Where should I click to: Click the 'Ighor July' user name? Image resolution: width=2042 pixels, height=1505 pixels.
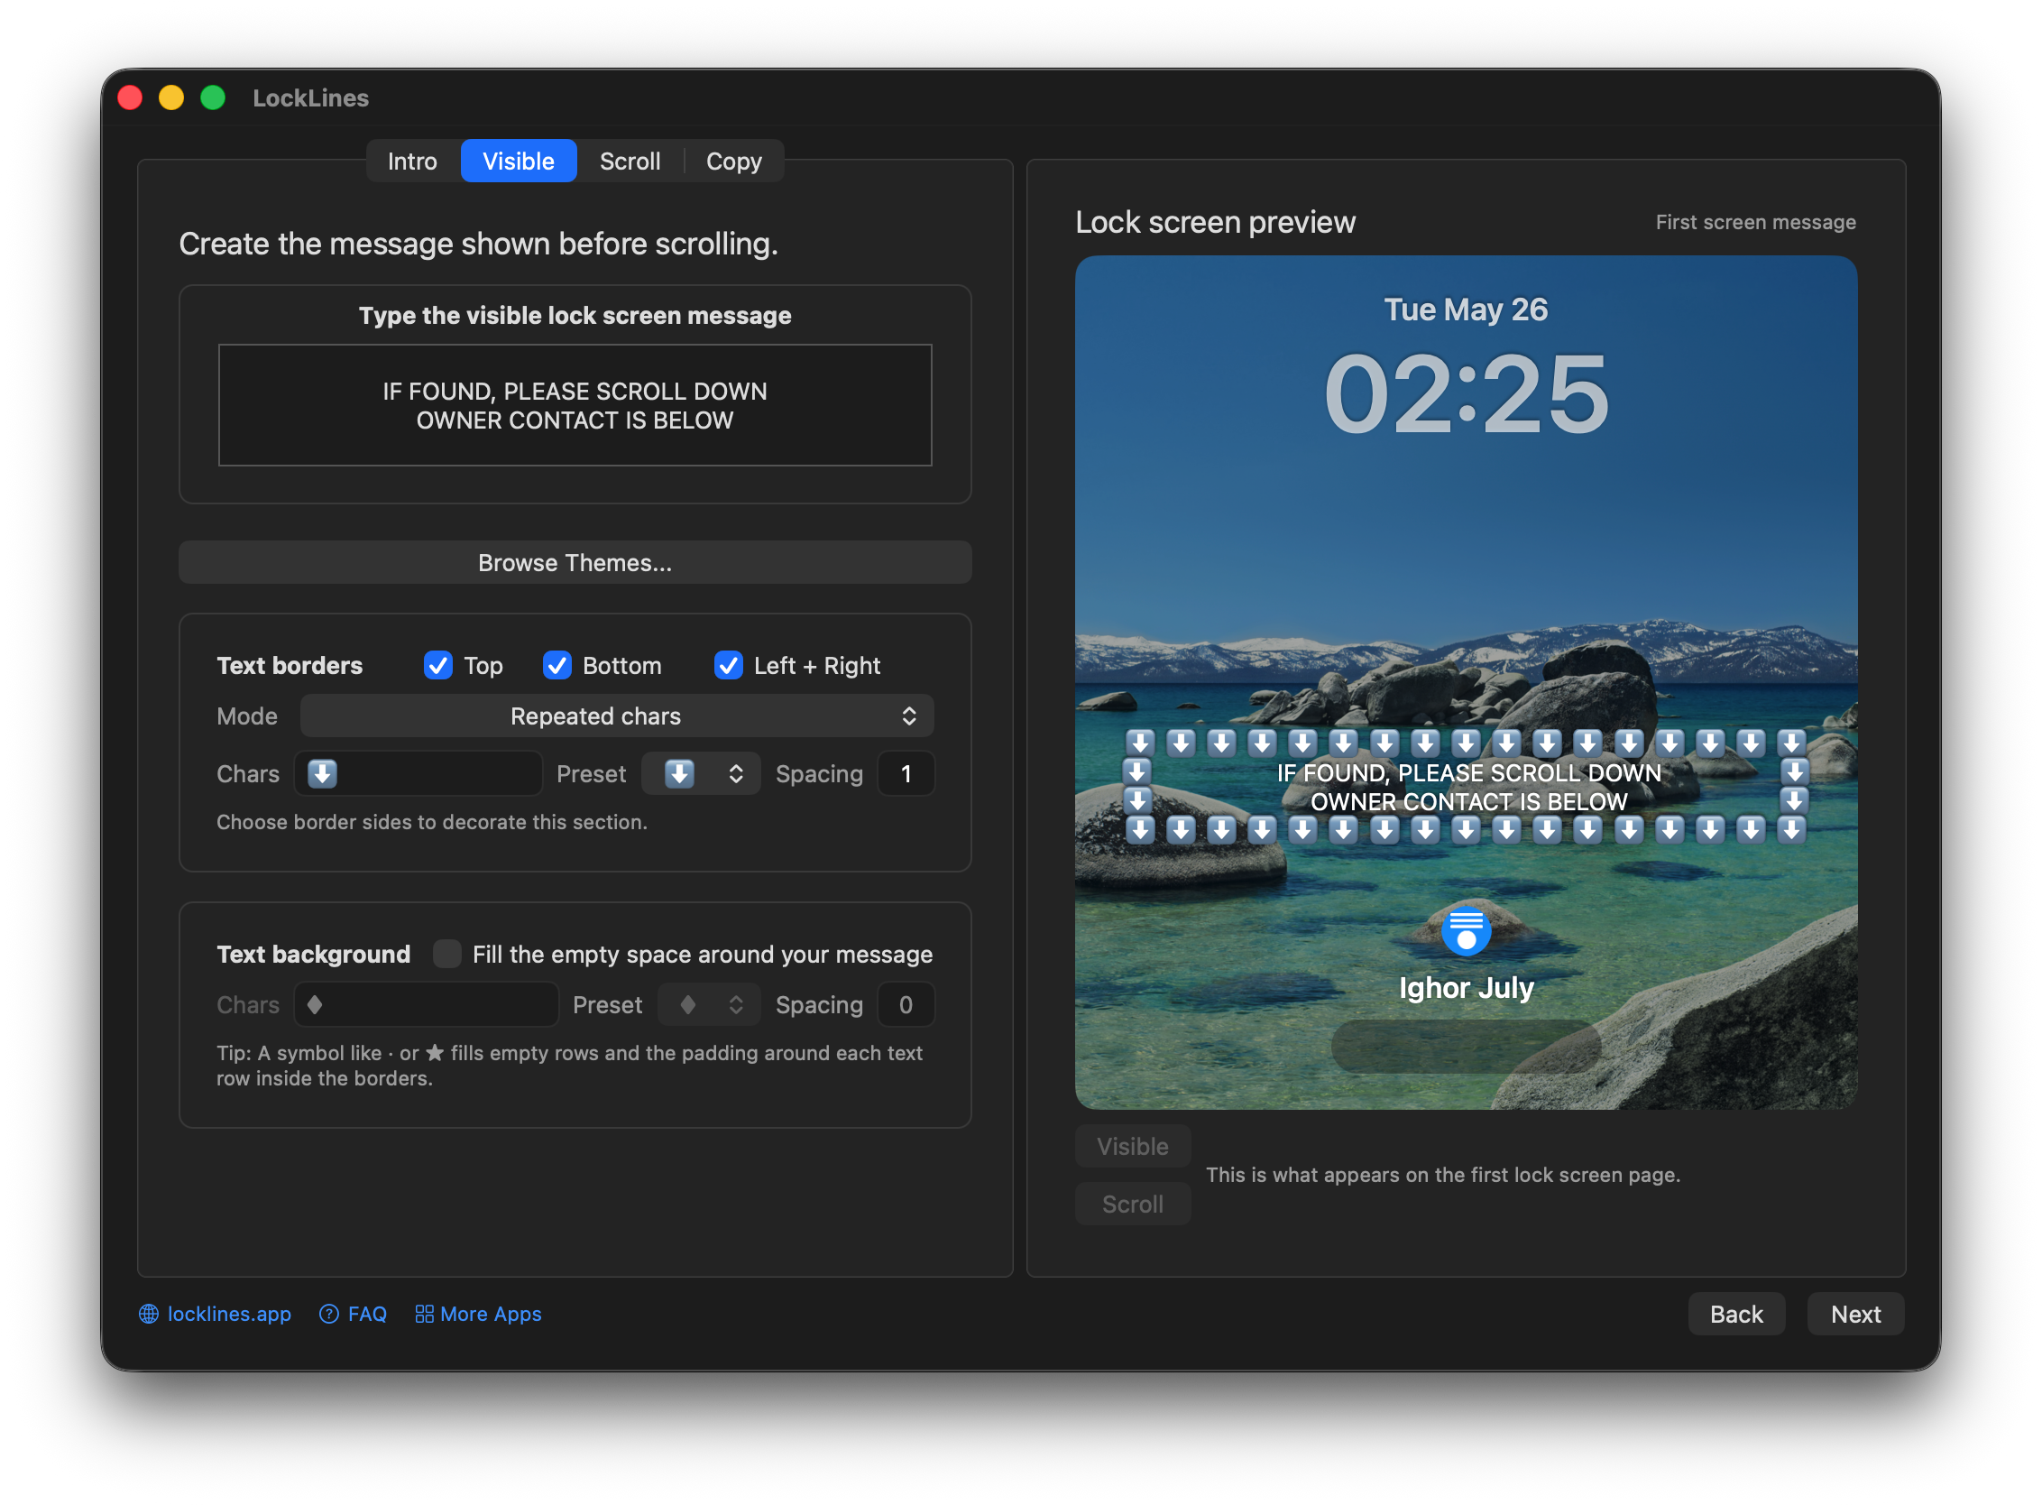[1467, 987]
